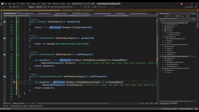This screenshot has height=112, width=199.
Task: Click interface implementation glyph beside line 22
Action: pyautogui.click(x=5, y=38)
